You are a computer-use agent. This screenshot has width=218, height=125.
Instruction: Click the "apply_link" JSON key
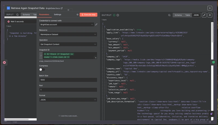click(113, 33)
